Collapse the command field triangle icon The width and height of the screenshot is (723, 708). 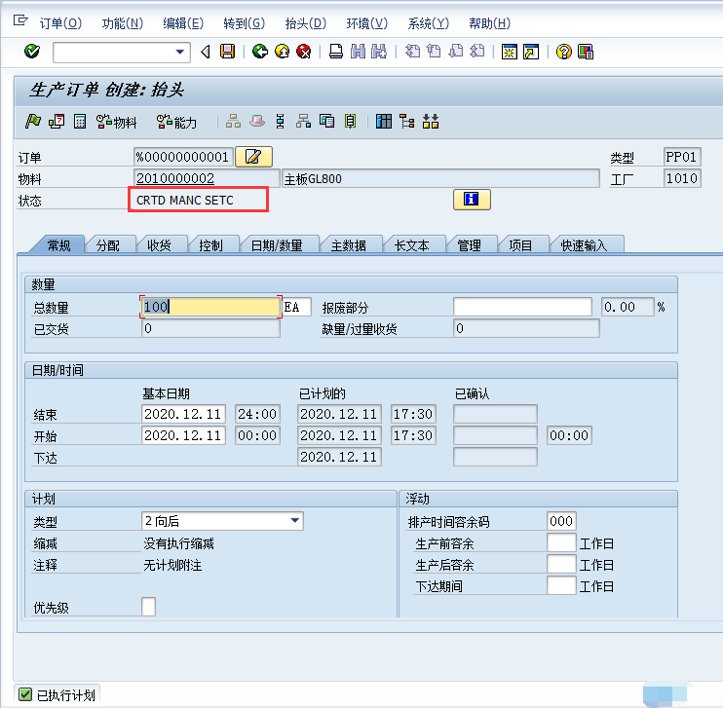point(206,52)
